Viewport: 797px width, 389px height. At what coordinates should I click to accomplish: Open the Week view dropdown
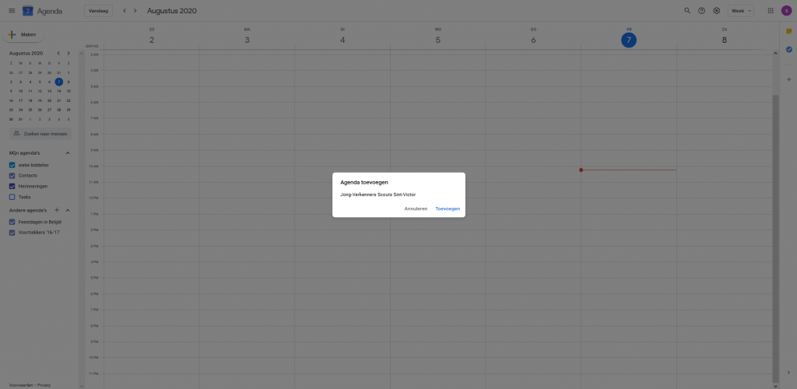[741, 11]
